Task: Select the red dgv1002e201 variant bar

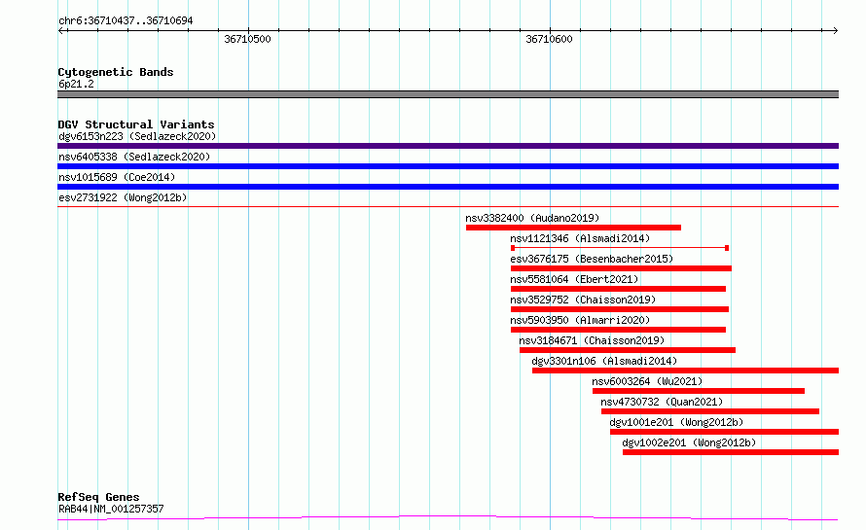Action: tap(731, 452)
